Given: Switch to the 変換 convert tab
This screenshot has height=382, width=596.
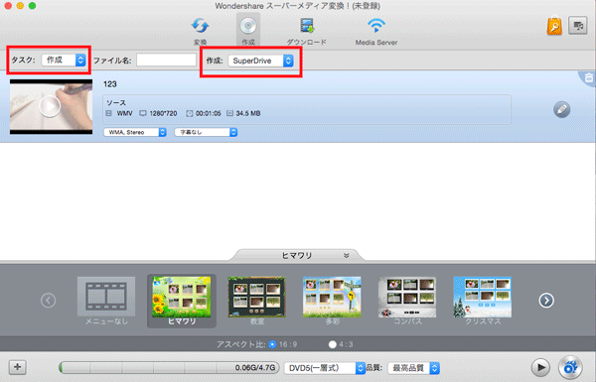Looking at the screenshot, I should (200, 31).
